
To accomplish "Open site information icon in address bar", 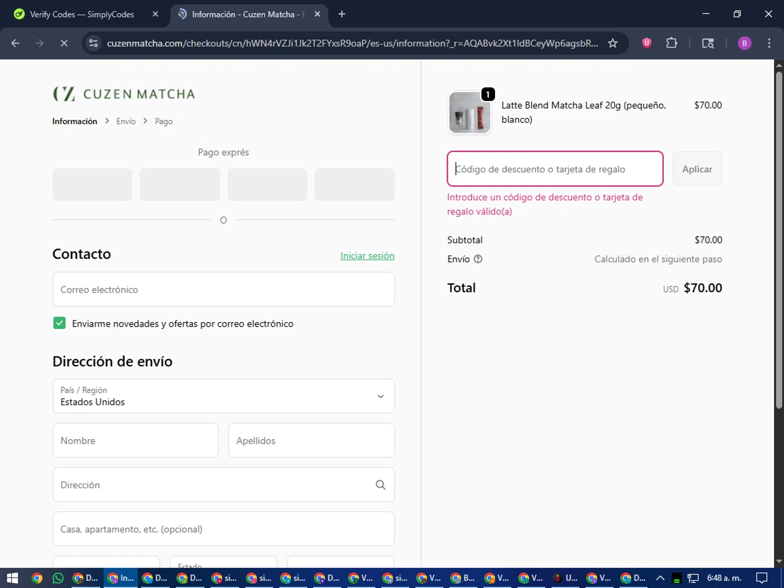I will (94, 43).
